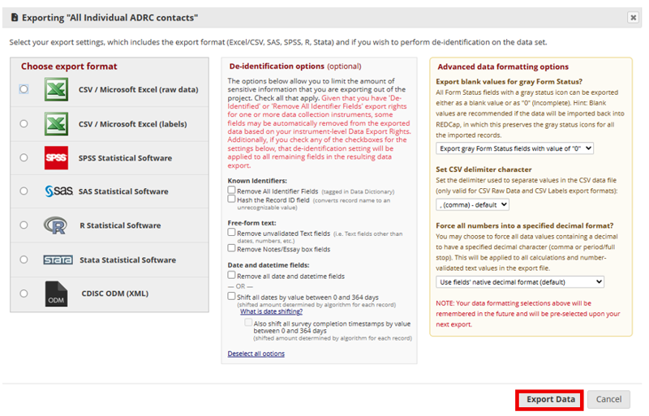Click the CDISC ODM (XML) label
Image resolution: width=649 pixels, height=416 pixels.
[x=114, y=294]
